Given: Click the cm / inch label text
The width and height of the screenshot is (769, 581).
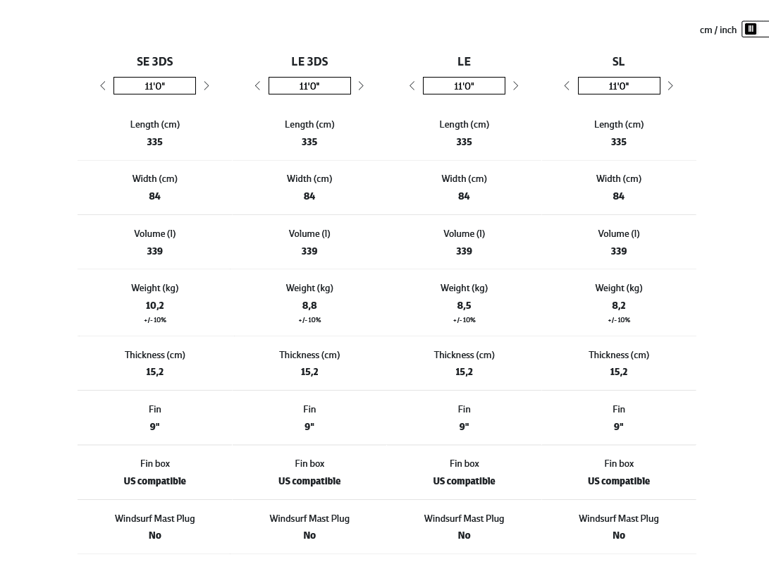Looking at the screenshot, I should [718, 30].
